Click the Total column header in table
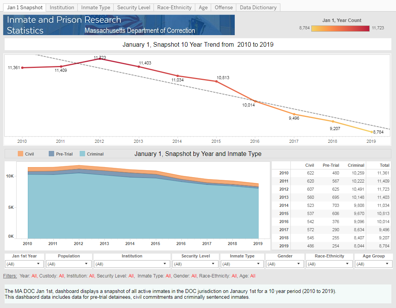The height and width of the screenshot is (308, 396). tap(384, 165)
